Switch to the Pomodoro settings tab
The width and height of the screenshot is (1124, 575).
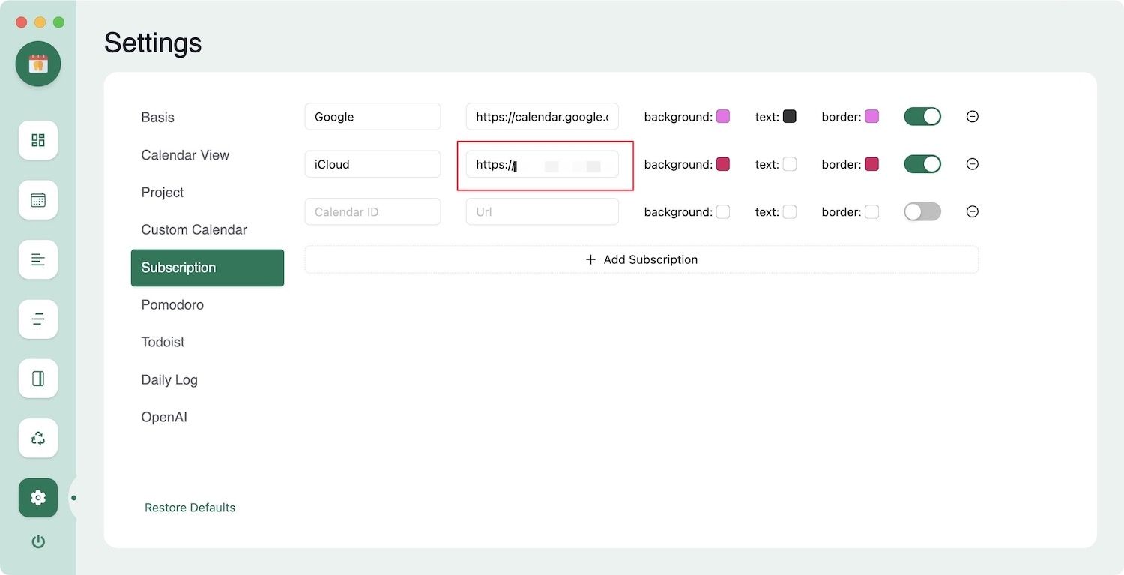click(172, 305)
